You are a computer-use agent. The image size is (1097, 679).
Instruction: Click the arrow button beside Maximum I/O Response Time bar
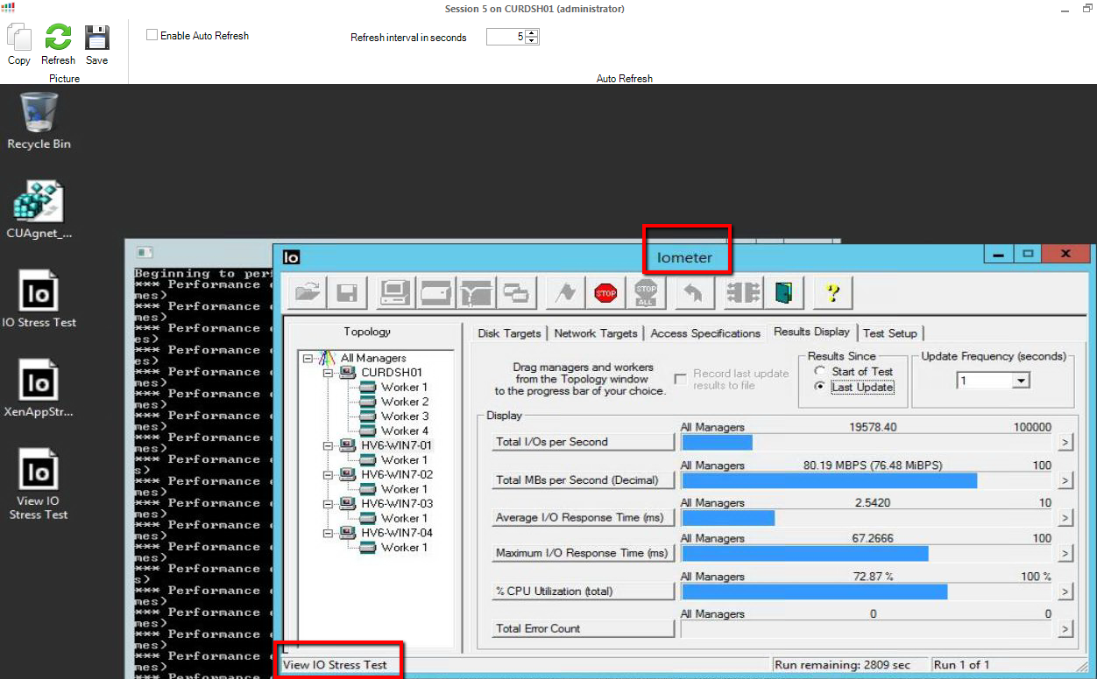1065,554
